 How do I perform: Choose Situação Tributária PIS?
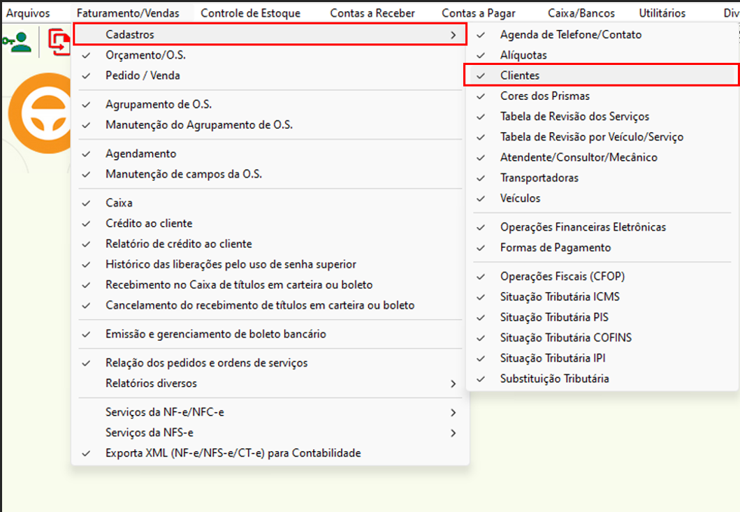pyautogui.click(x=602, y=318)
